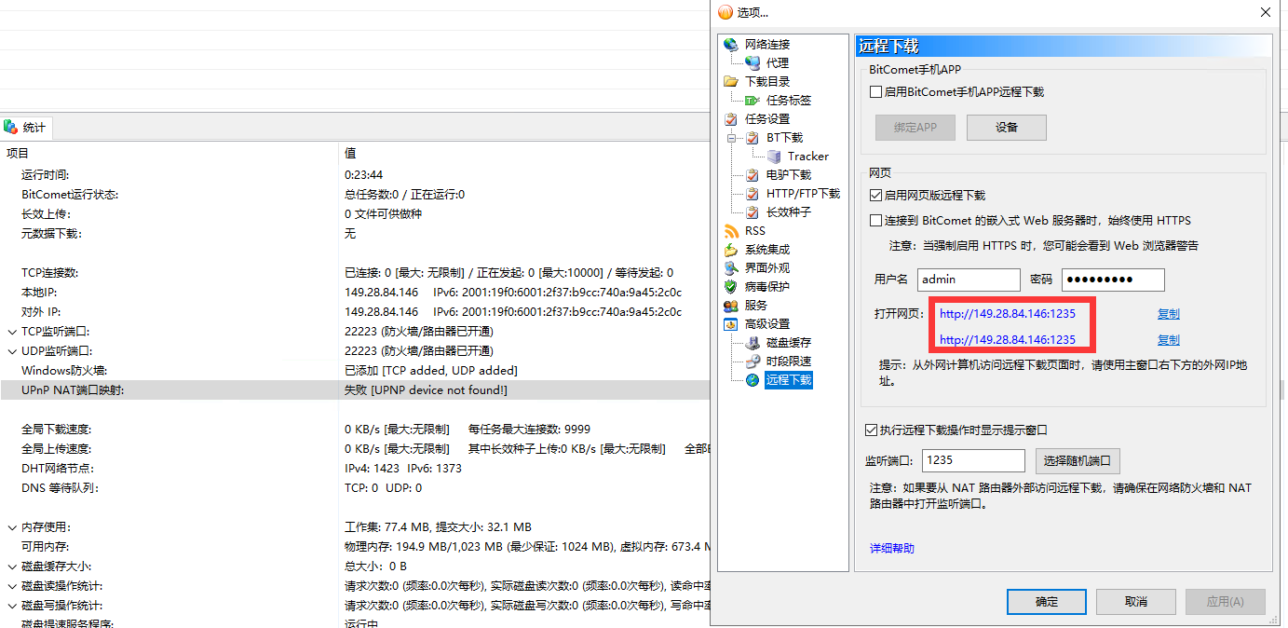Toggle 执行远程下载操作时显示提示窗口 checkbox
The width and height of the screenshot is (1288, 628).
click(872, 430)
